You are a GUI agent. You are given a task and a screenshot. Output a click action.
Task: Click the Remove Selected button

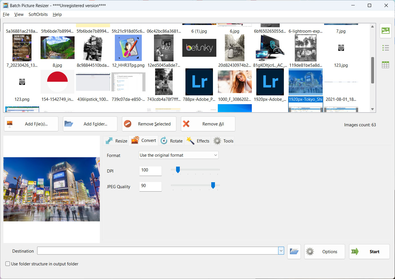(149, 124)
